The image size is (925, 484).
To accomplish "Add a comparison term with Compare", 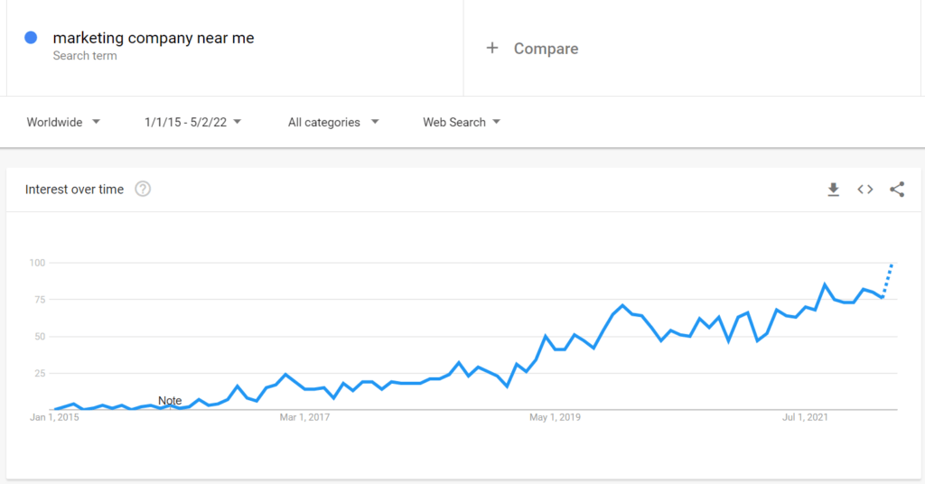I will tap(546, 49).
